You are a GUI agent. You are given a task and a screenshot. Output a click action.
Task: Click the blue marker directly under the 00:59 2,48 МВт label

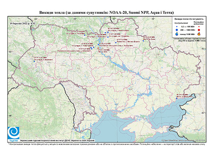[x=108, y=32]
